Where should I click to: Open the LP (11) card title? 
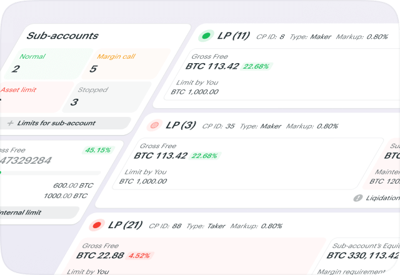coord(234,36)
